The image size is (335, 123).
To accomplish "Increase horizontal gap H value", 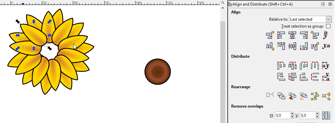I will pyautogui.click(x=292, y=114).
